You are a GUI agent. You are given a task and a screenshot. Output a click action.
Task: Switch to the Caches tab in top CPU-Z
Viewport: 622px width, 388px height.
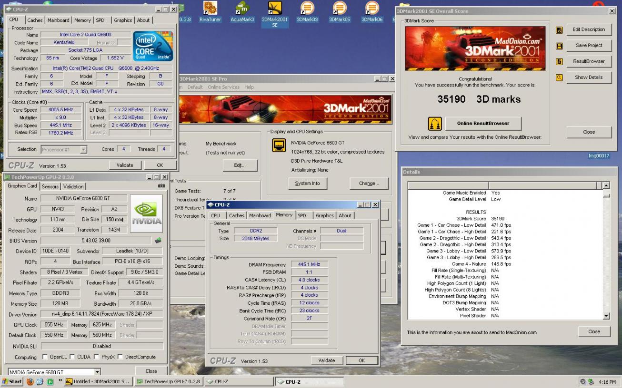(x=35, y=20)
